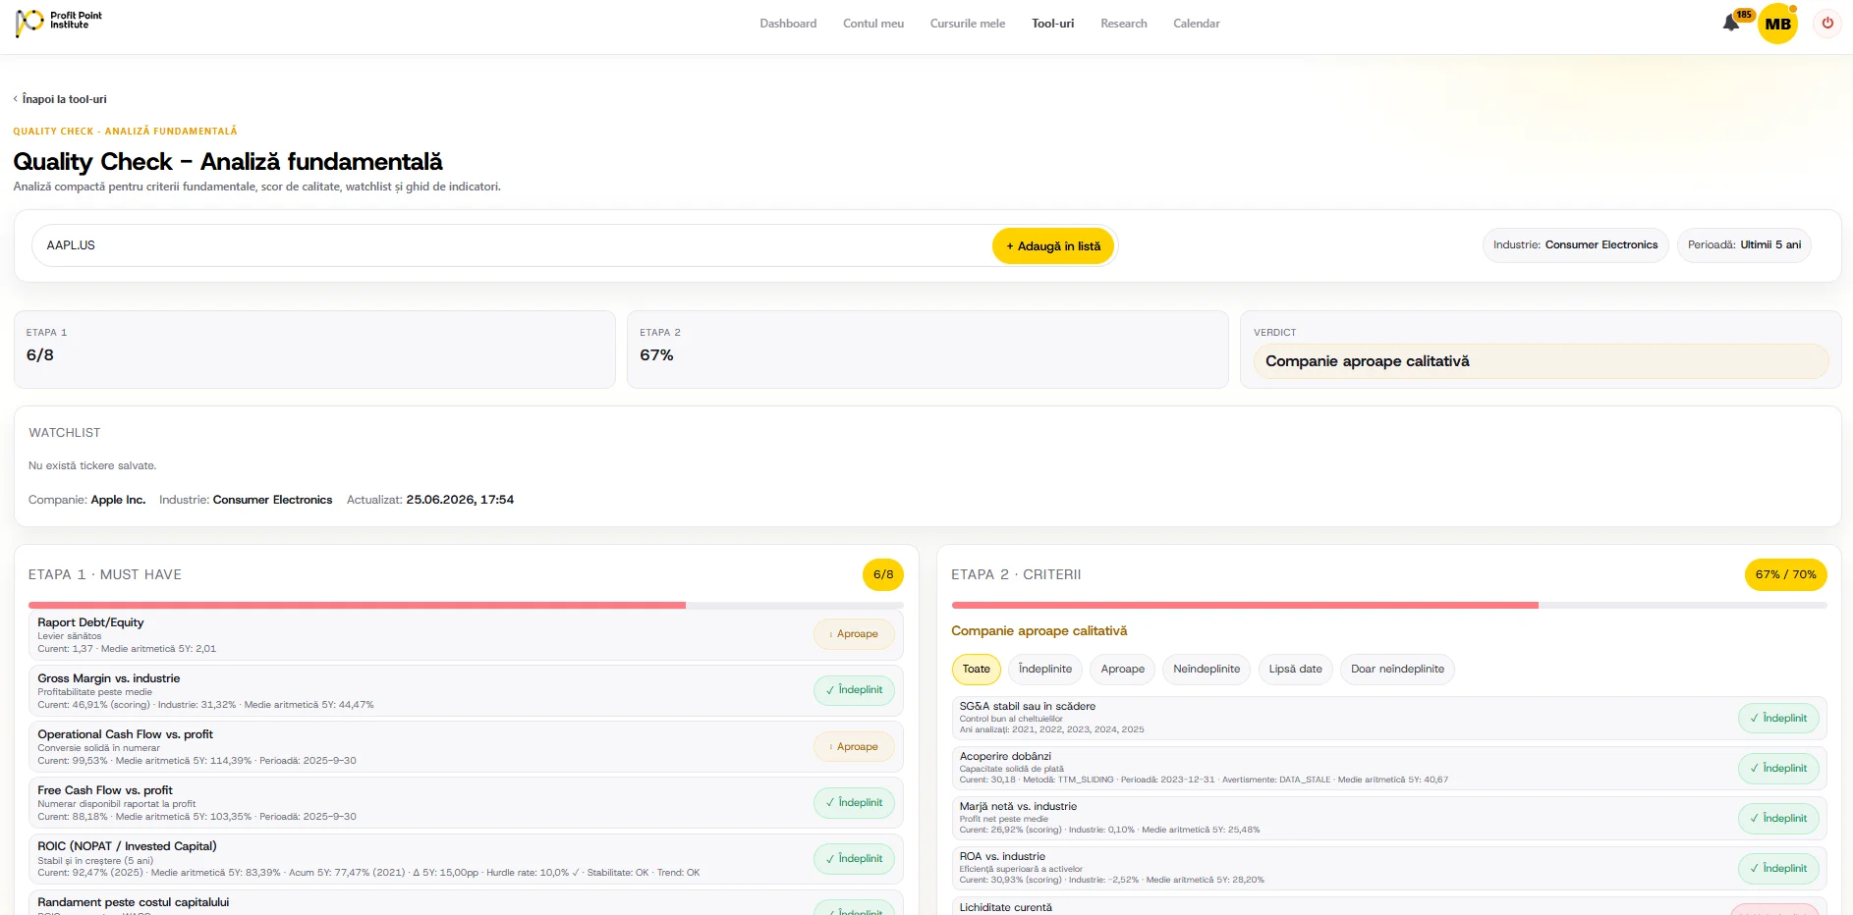The image size is (1853, 915).
Task: Select the 'Toate' filter chip
Action: (x=977, y=670)
